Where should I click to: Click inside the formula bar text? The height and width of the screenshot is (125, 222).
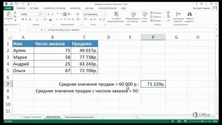[x=63, y=30]
